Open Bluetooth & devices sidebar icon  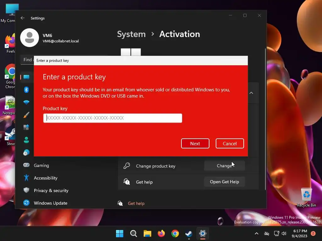26,89
